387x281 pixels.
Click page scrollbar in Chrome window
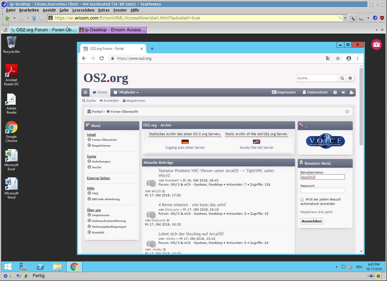point(361,106)
